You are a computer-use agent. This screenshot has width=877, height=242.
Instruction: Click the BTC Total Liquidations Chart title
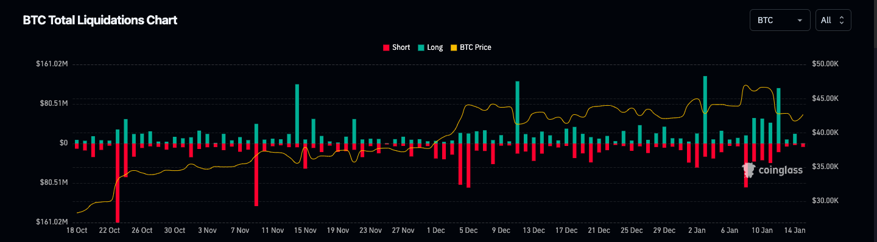coord(100,20)
